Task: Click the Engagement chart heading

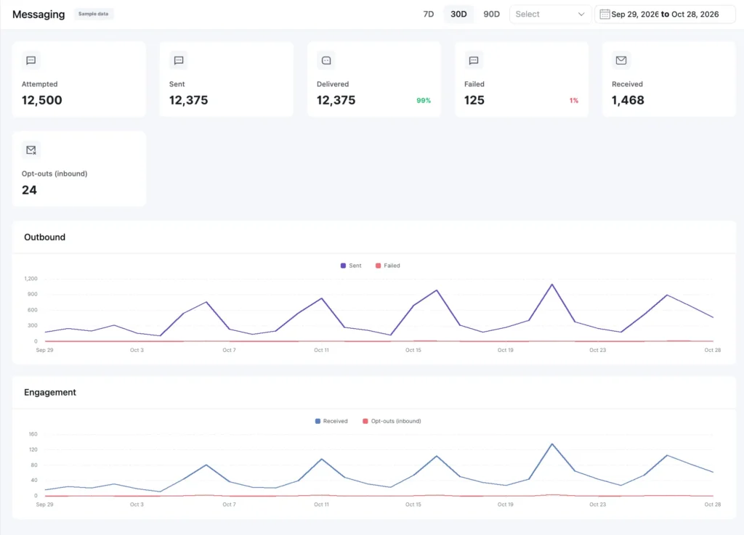Action: (x=50, y=393)
